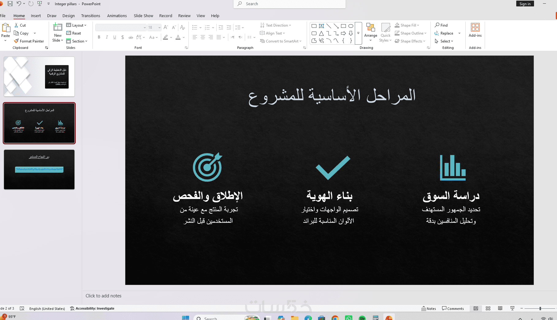Toggle Underline formatting
This screenshot has height=320, width=557.
coord(115,37)
